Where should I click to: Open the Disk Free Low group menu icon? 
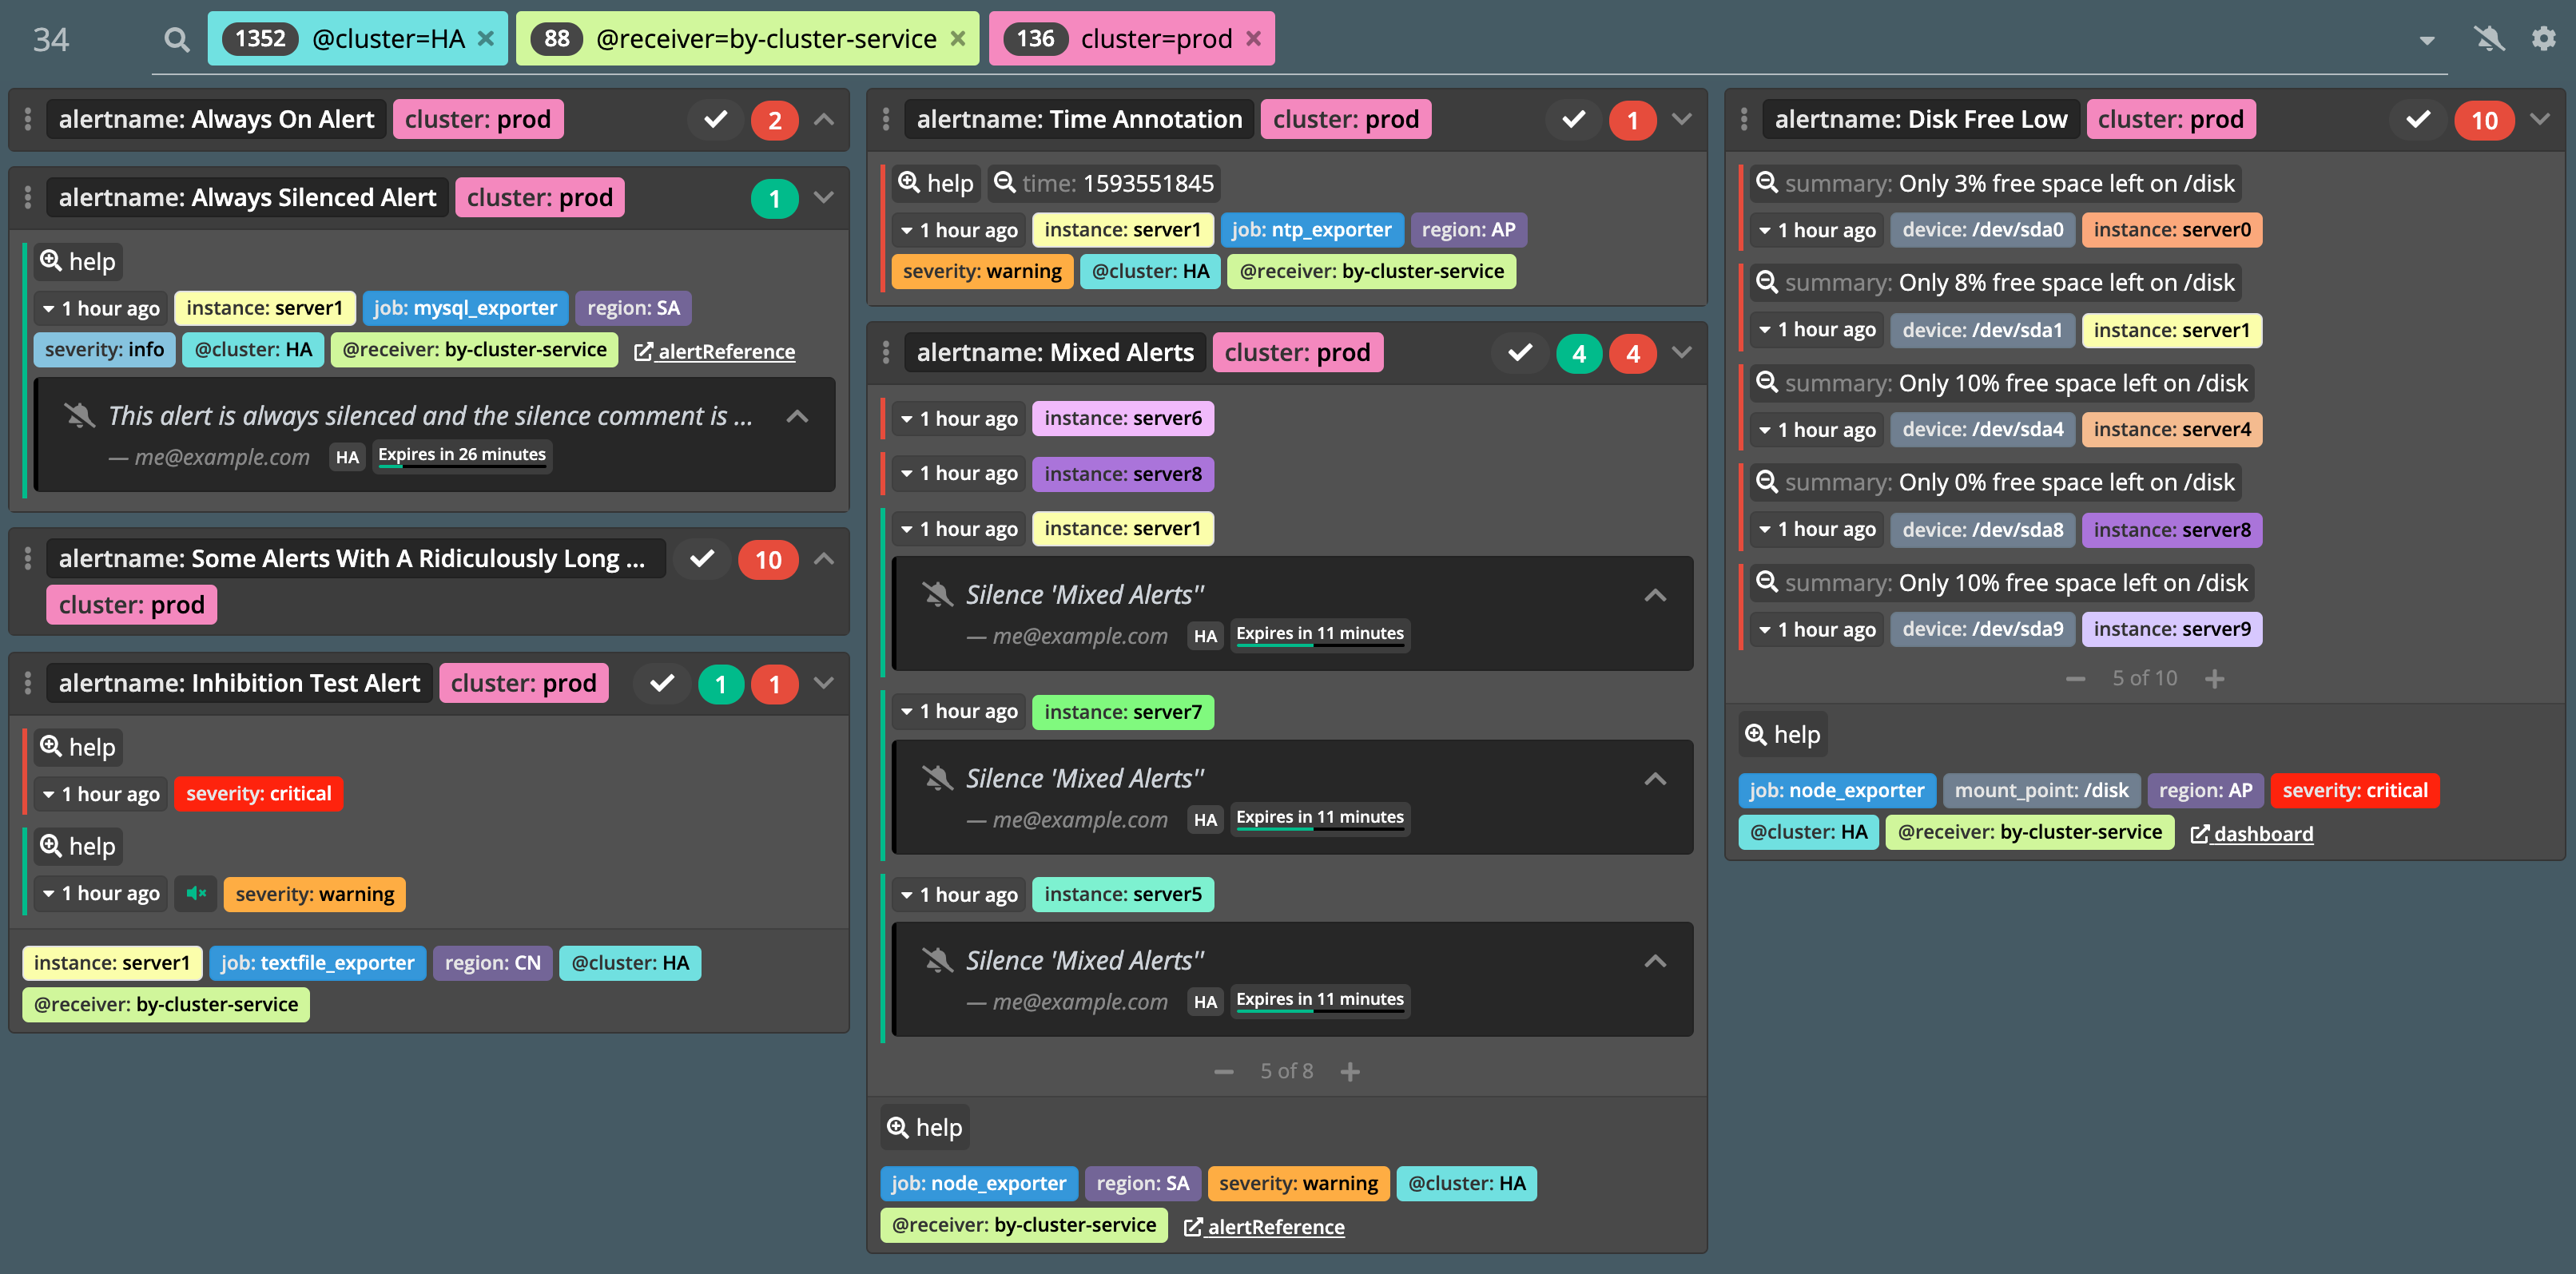point(1744,119)
